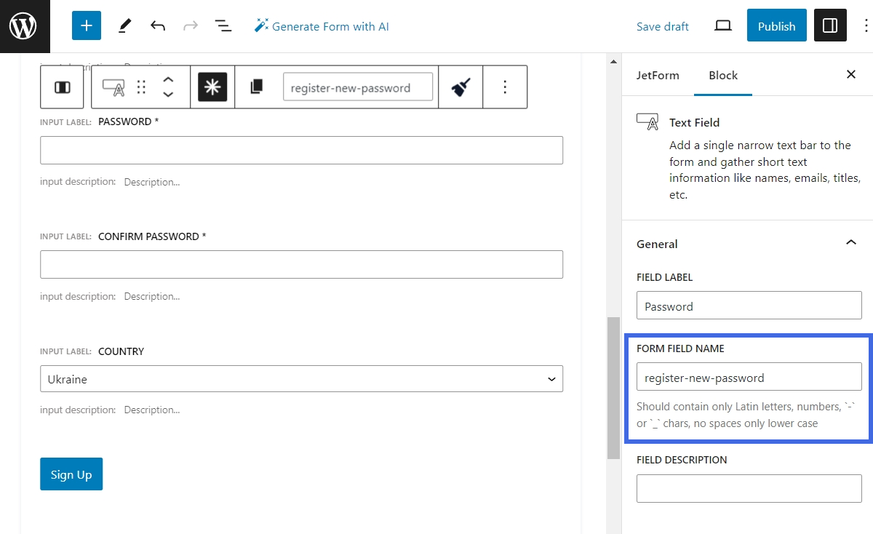The height and width of the screenshot is (534, 873).
Task: Open the Document Overview list icon
Action: [x=223, y=25]
